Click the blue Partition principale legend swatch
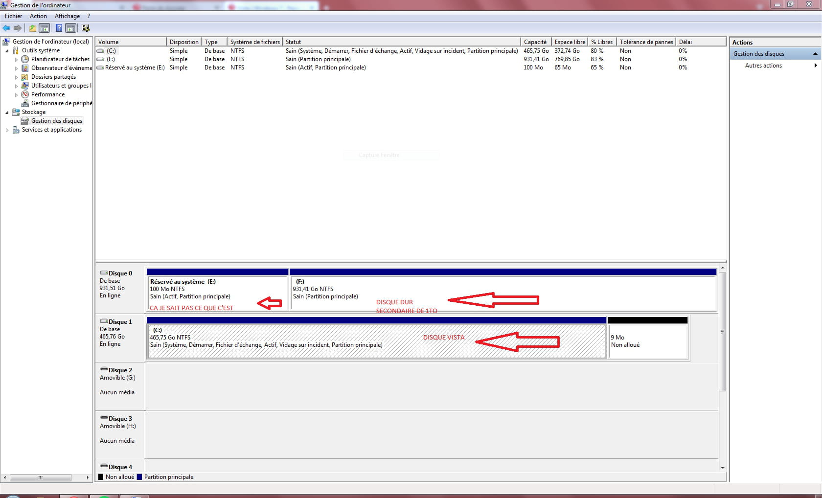 coord(139,477)
